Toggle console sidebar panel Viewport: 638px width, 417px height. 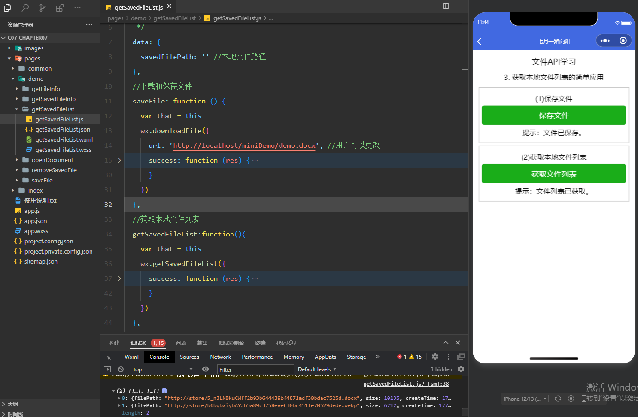tap(108, 369)
